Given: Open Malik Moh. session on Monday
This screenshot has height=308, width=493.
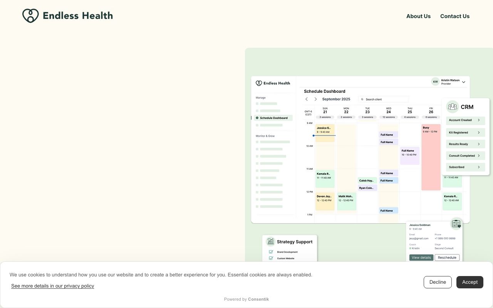Looking at the screenshot, I should [x=347, y=201].
